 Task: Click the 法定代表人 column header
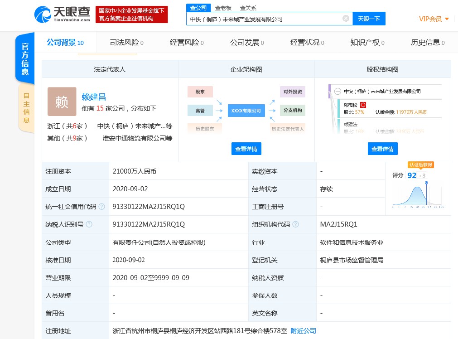pyautogui.click(x=110, y=69)
